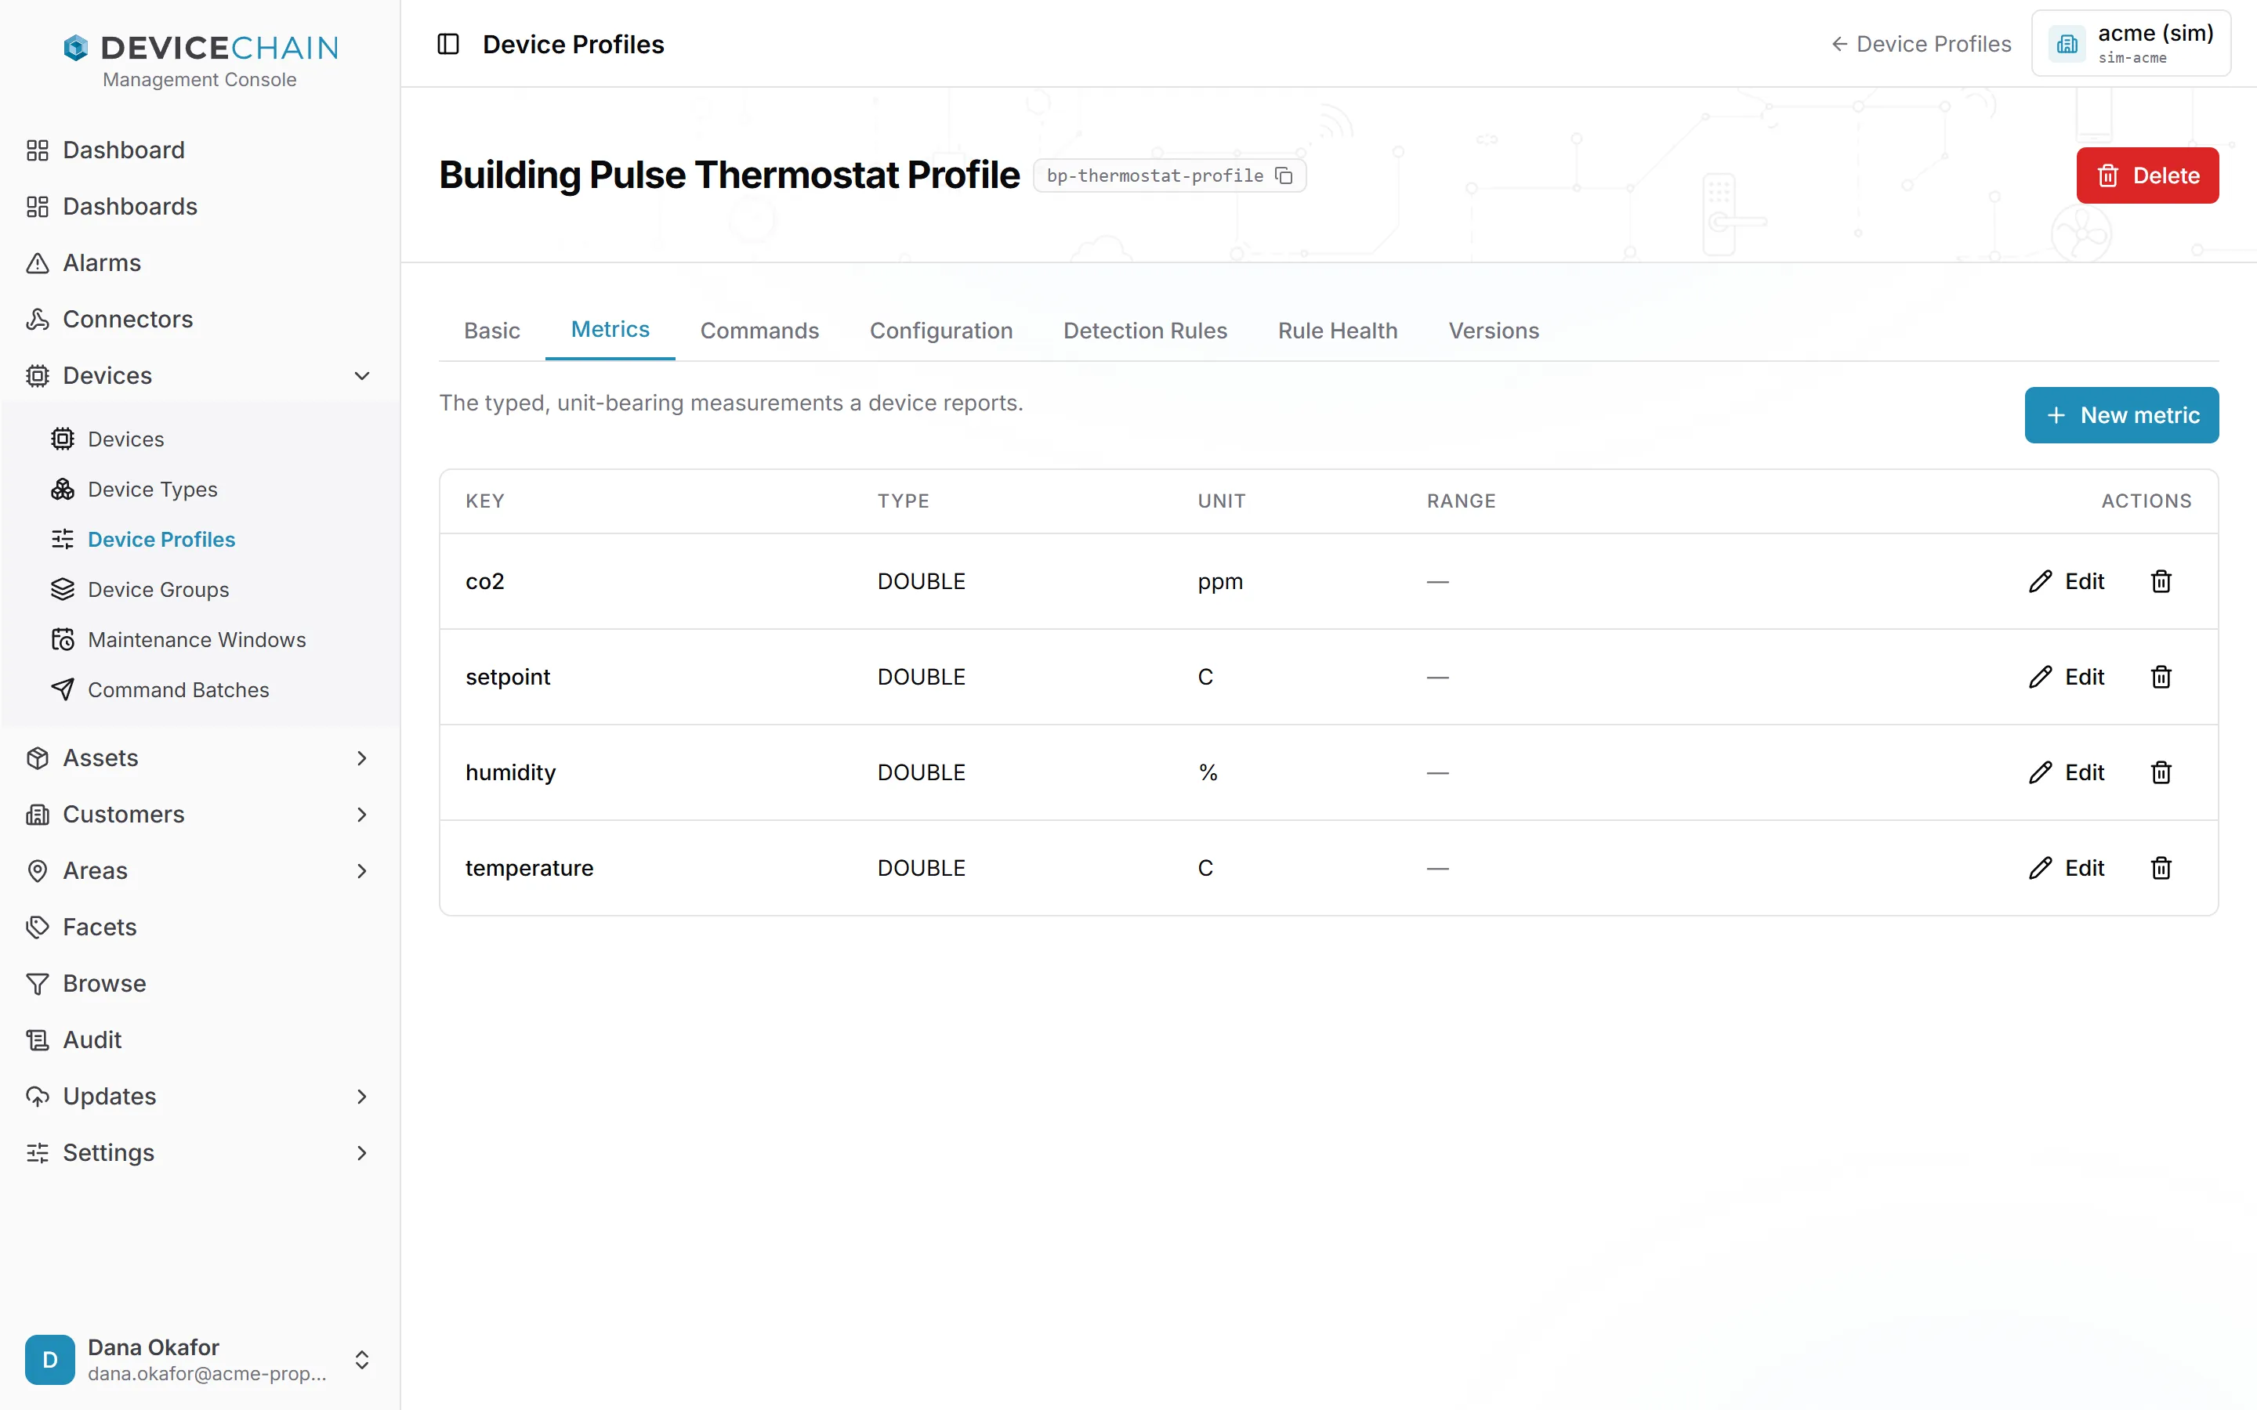This screenshot has height=1410, width=2257.
Task: Open the Connectors page
Action: coord(200,319)
